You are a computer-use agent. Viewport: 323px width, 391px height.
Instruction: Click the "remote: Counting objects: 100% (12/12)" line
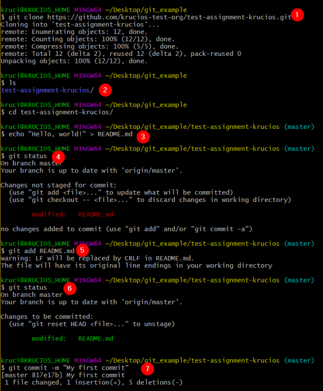(x=88, y=39)
